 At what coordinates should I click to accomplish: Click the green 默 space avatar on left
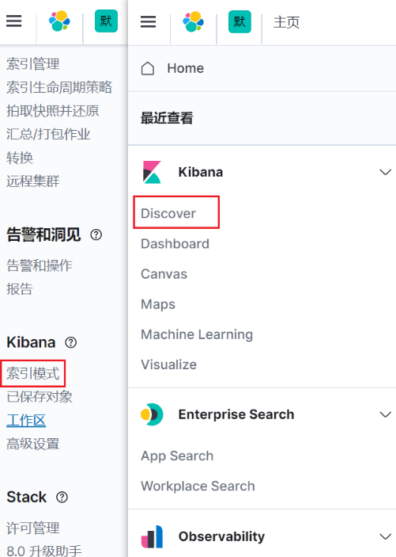pyautogui.click(x=106, y=21)
